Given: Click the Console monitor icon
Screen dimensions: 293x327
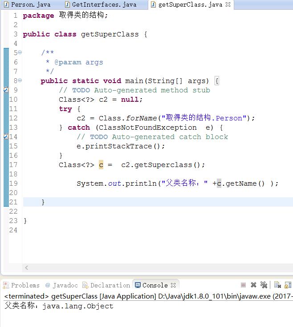Looking at the screenshot, I should 138,285.
